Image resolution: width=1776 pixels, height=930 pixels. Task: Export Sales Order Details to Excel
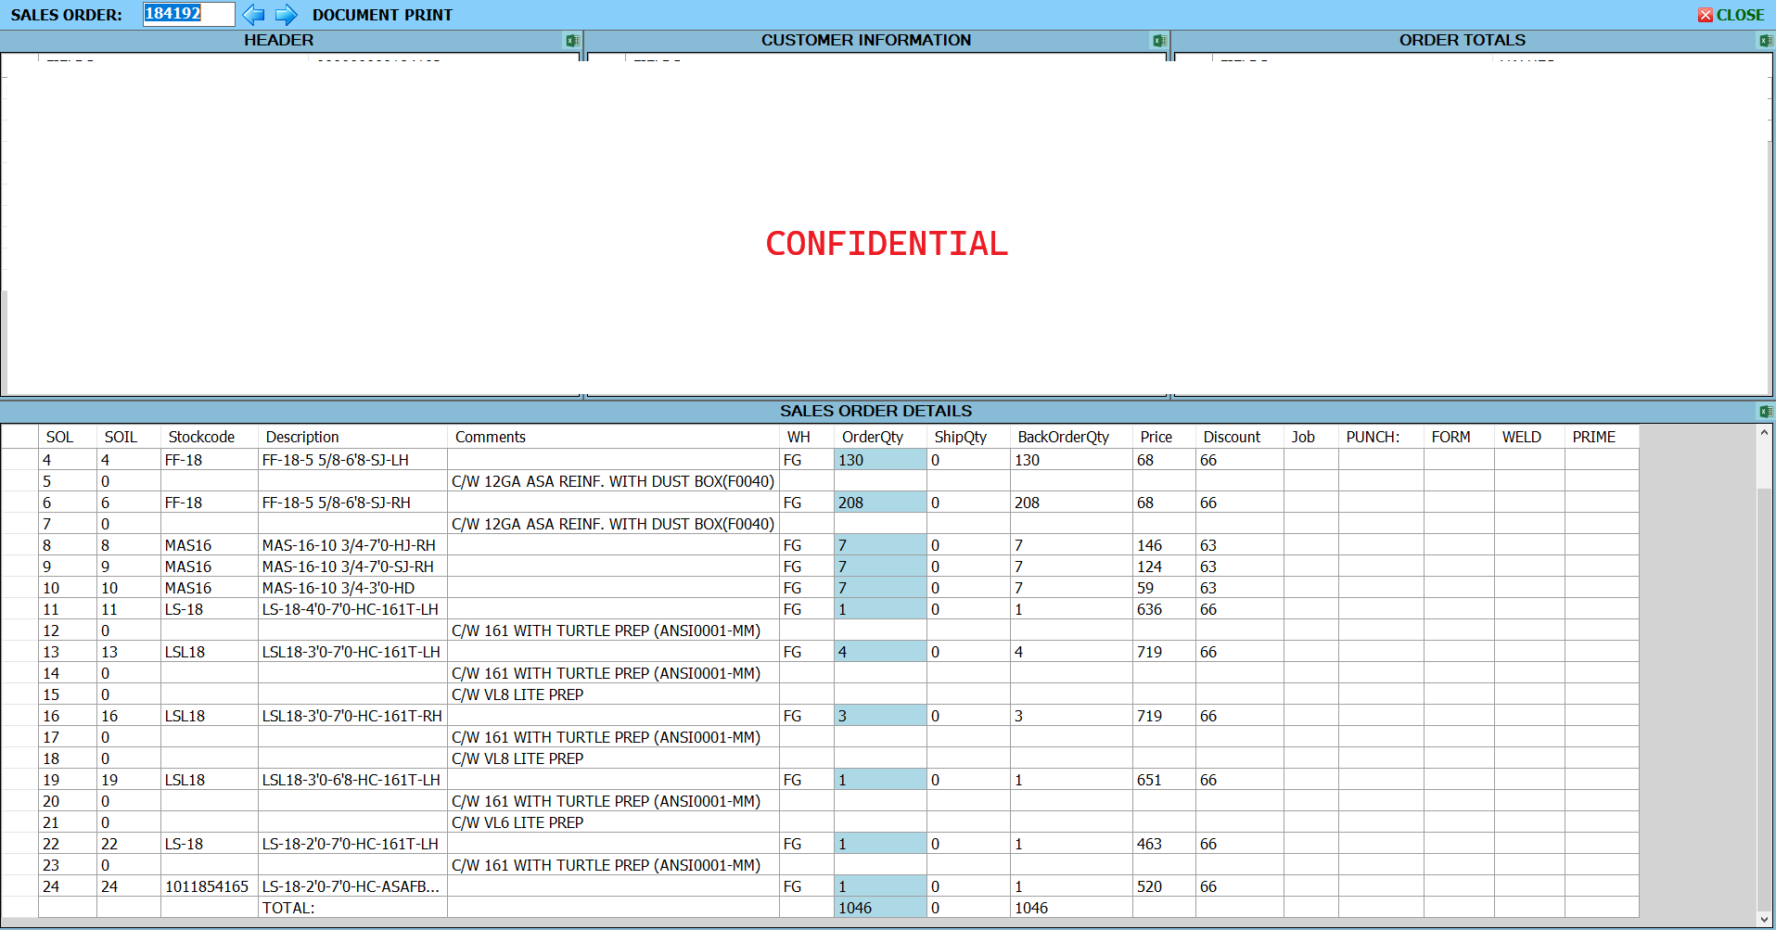(1766, 412)
